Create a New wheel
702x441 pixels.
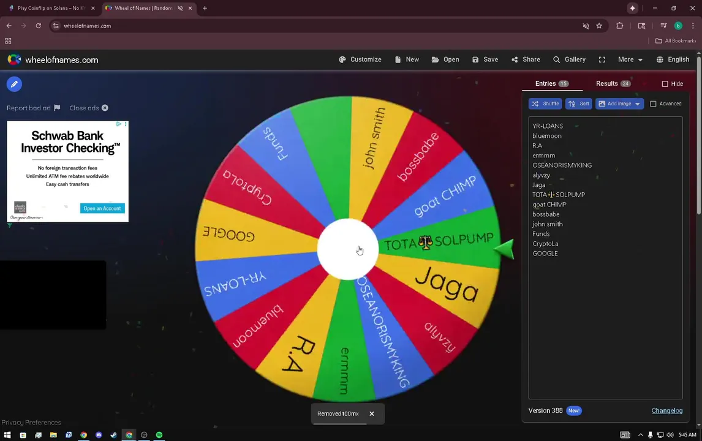tap(407, 59)
